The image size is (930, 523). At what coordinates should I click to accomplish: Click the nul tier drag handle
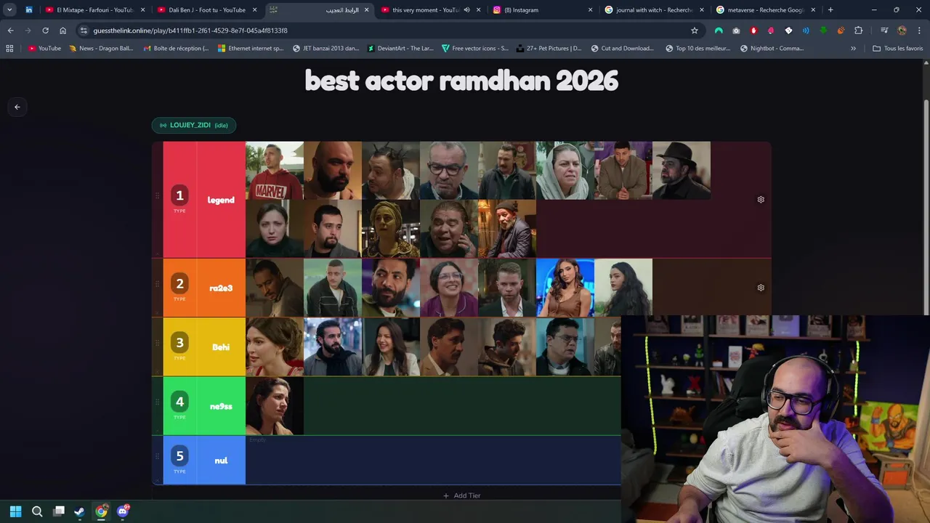157,456
